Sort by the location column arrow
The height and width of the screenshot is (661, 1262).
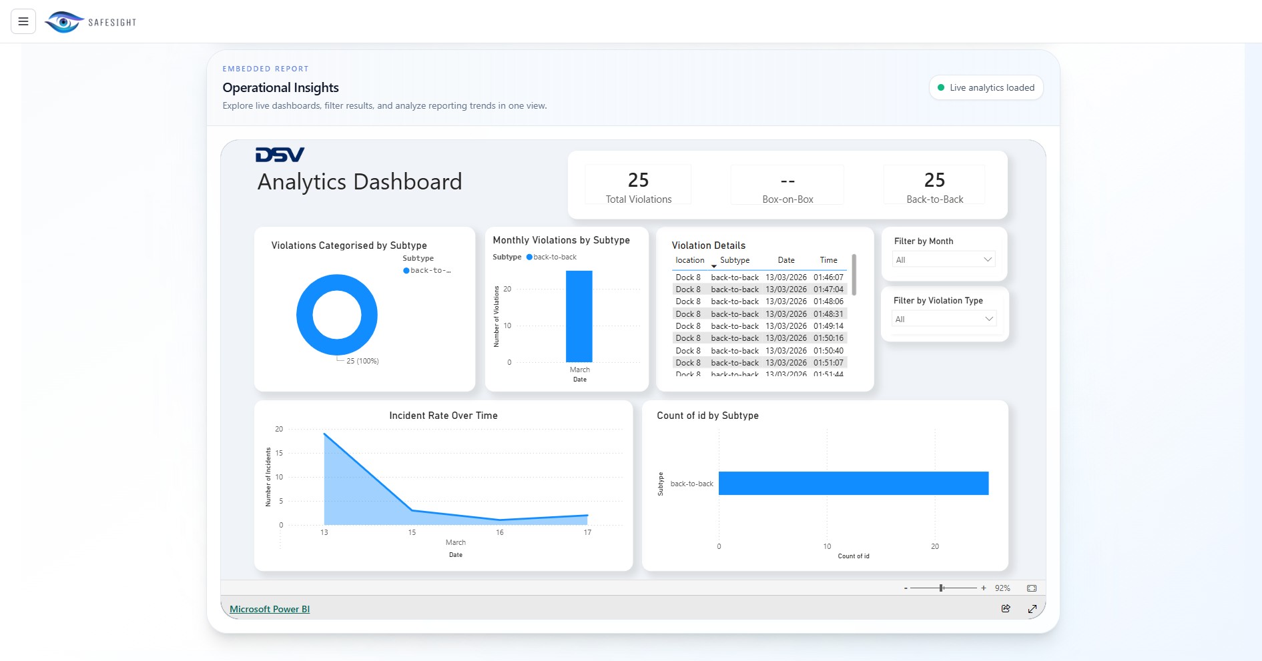point(713,266)
